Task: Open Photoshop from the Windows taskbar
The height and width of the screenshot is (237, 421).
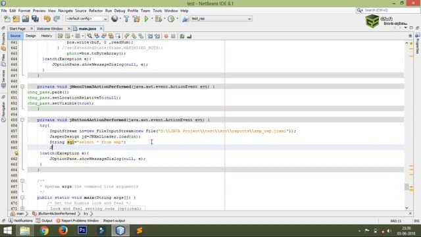Action: pyautogui.click(x=82, y=230)
